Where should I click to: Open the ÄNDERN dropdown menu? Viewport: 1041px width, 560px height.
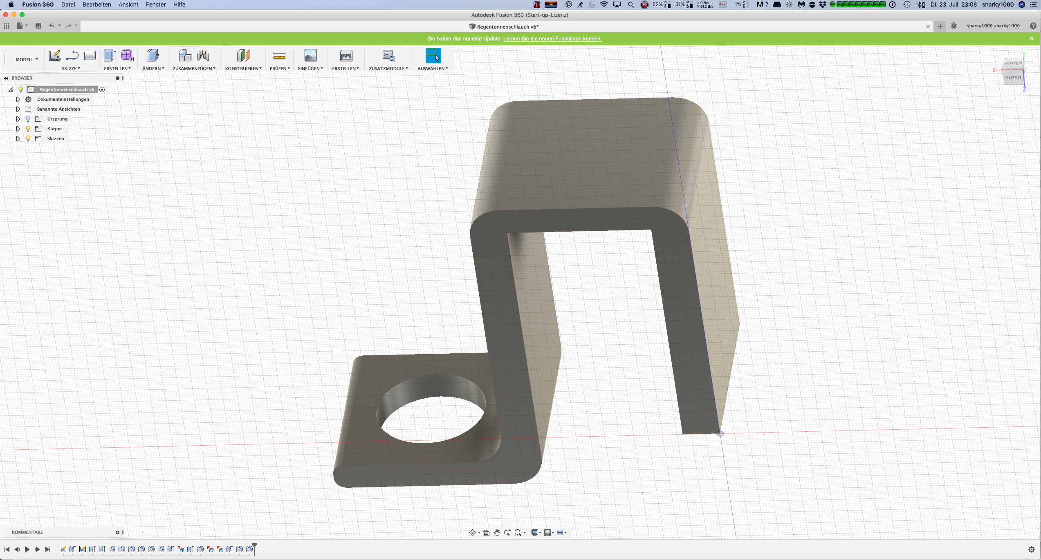click(x=153, y=69)
